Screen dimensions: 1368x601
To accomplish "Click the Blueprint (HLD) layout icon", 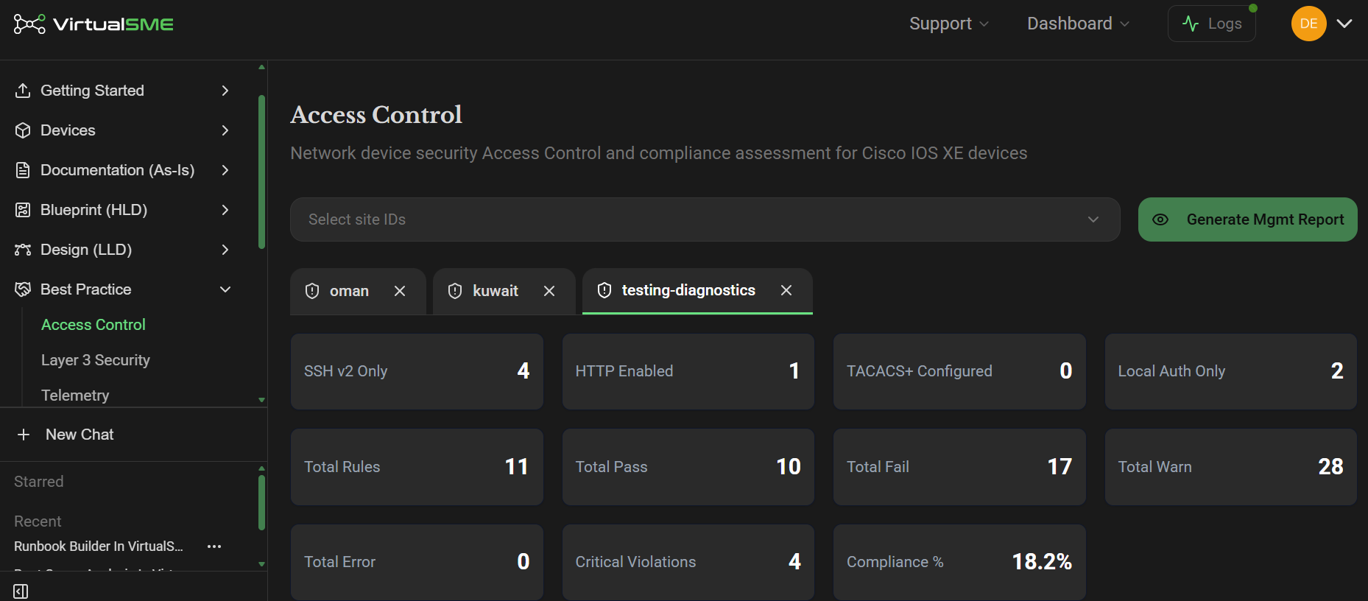I will click(x=23, y=210).
